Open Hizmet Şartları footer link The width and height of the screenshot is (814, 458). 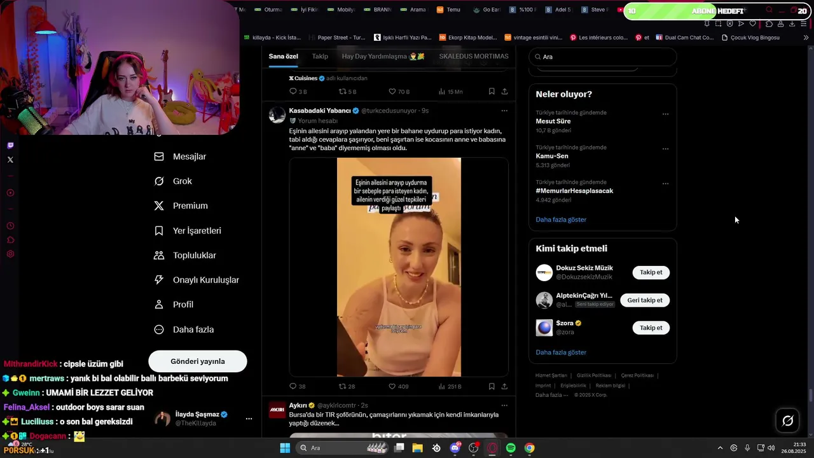[x=551, y=376]
